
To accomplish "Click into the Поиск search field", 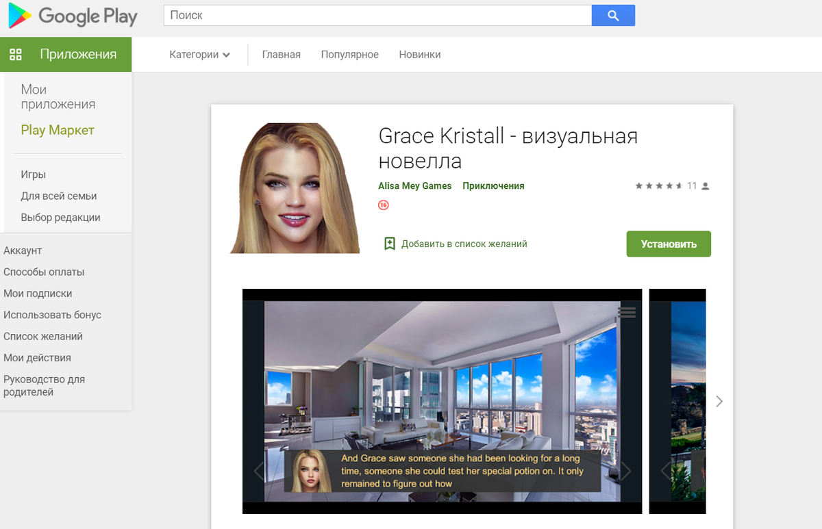I will (x=377, y=15).
